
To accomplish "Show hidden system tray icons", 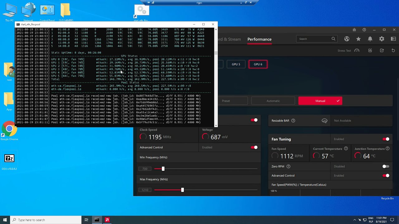I will pos(354,220).
